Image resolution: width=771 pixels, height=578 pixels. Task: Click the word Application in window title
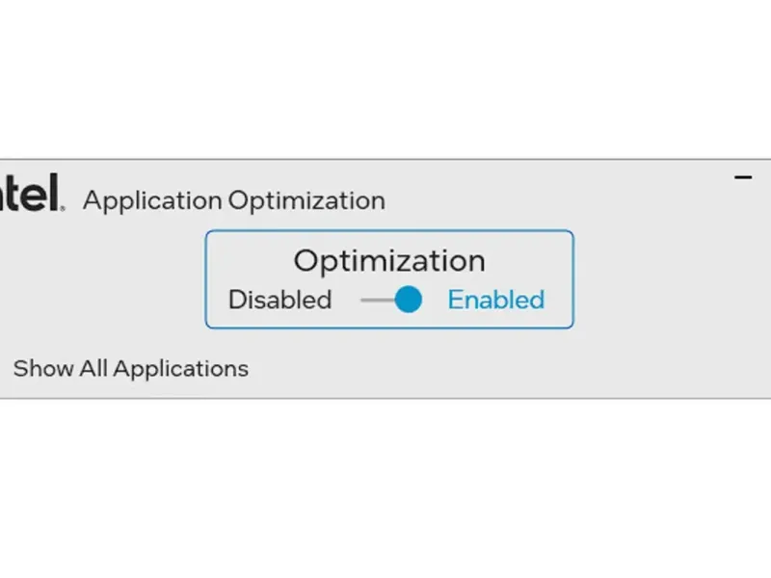point(152,200)
